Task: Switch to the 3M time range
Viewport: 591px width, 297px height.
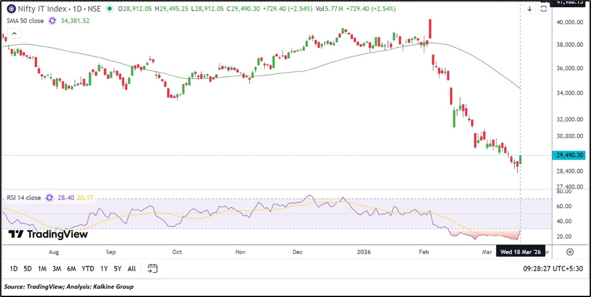Action: coord(56,269)
